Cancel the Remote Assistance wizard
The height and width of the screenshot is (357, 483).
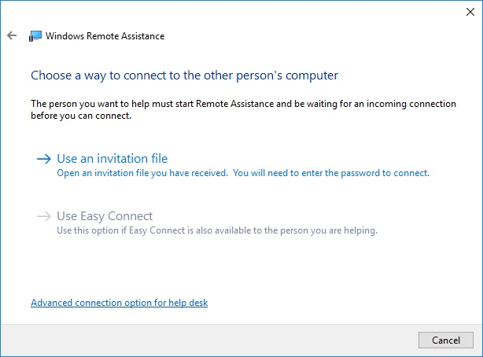pos(446,340)
